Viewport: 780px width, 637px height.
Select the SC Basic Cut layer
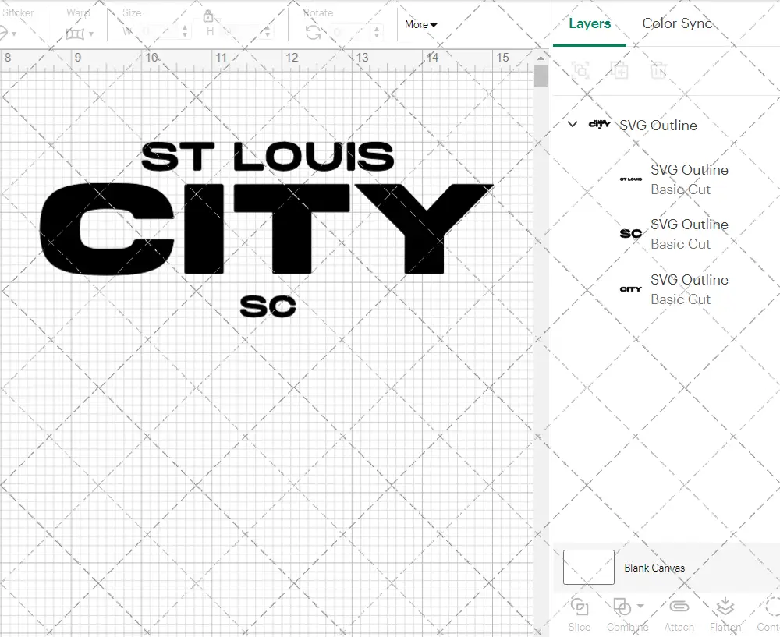click(x=690, y=234)
